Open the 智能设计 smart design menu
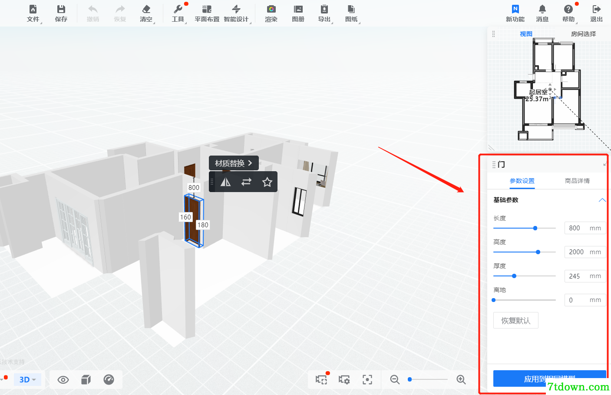Viewport: 611px width, 395px height. (x=236, y=13)
